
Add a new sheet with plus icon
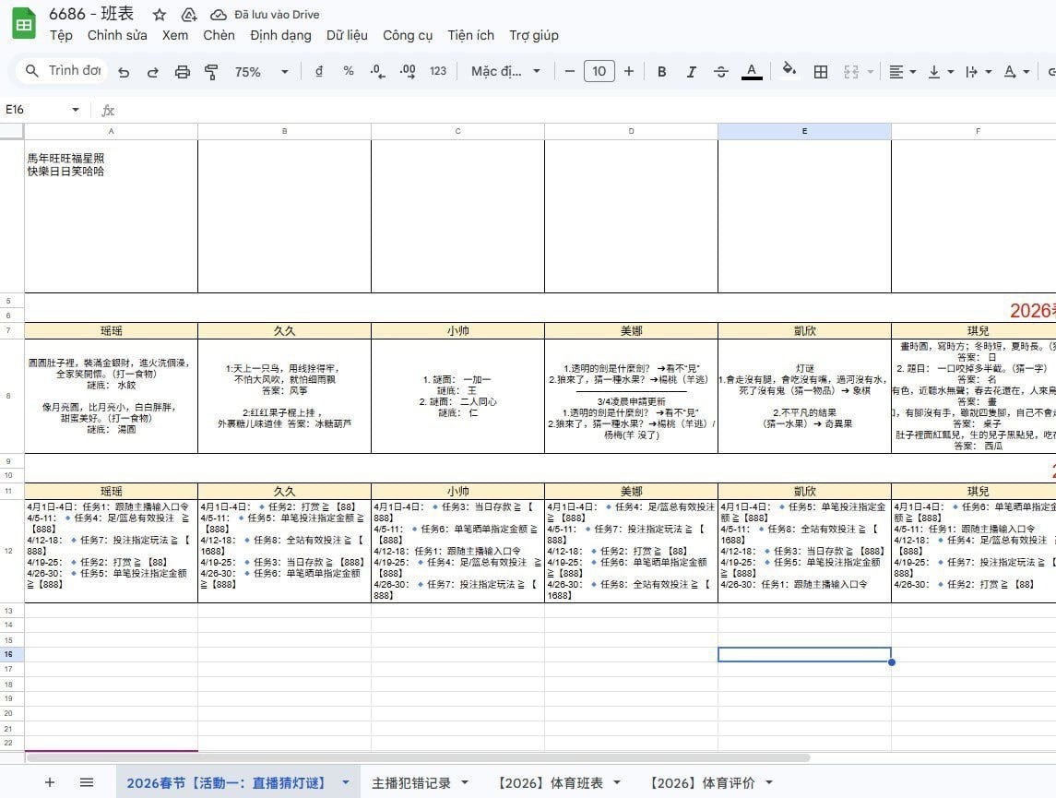tap(50, 782)
